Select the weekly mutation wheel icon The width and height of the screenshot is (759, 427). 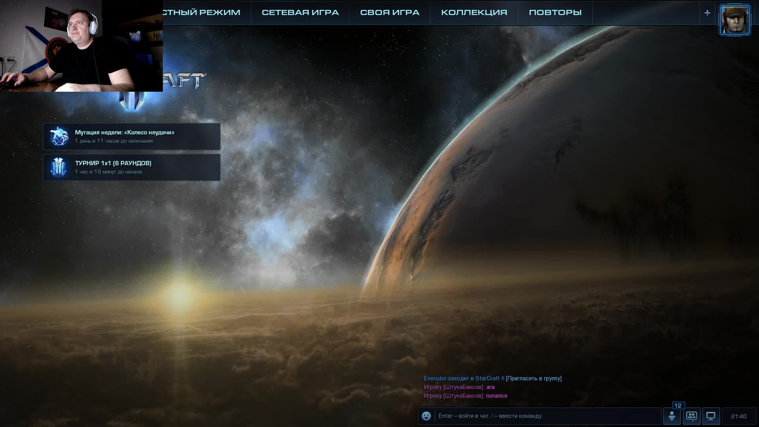click(x=59, y=136)
